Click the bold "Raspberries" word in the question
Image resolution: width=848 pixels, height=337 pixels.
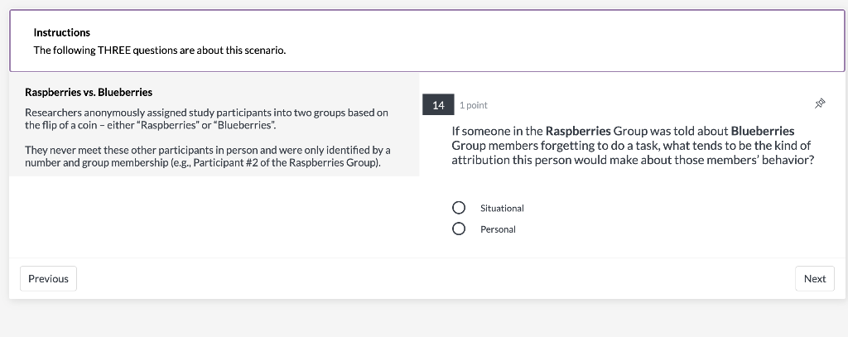(578, 131)
